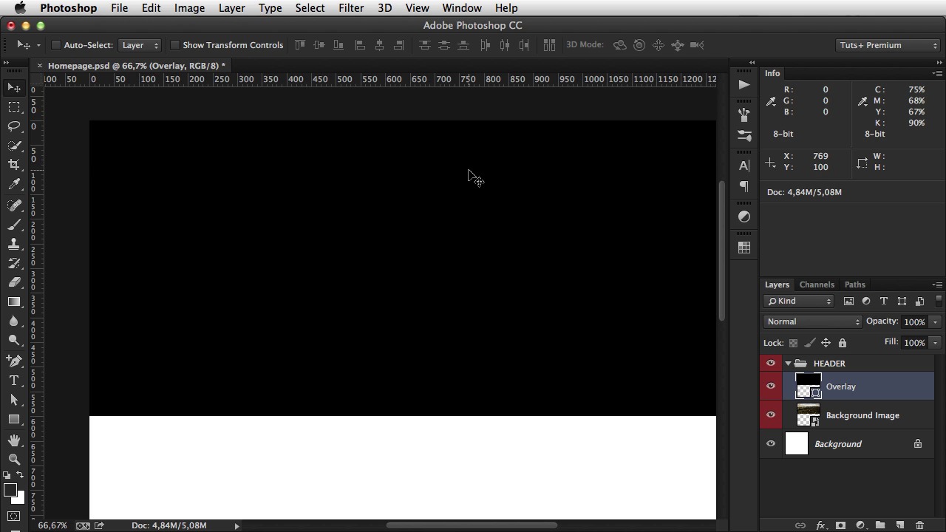Select the Horizontal Type tool
Viewport: 946px width, 532px height.
point(14,381)
